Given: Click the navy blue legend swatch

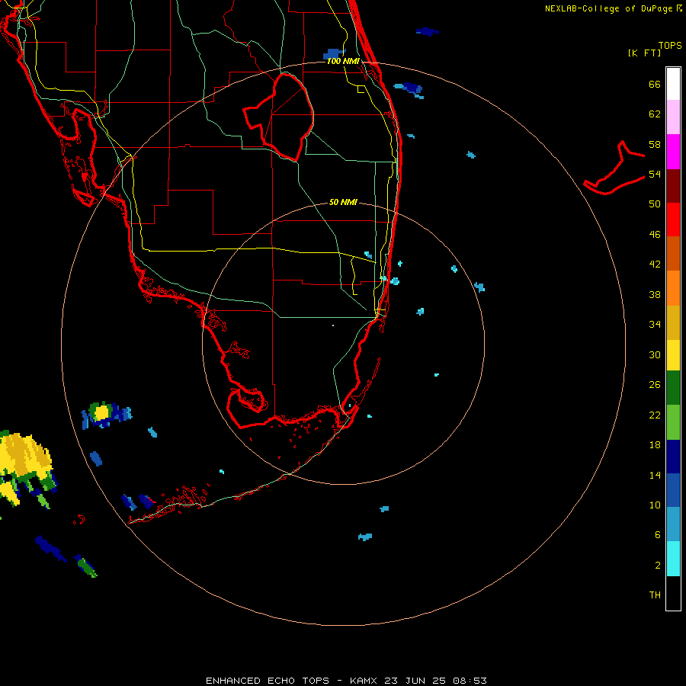Looking at the screenshot, I should [x=673, y=457].
